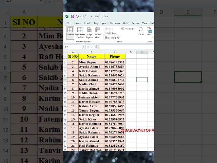Click the Fatema Akter cell

(x=91, y=97)
